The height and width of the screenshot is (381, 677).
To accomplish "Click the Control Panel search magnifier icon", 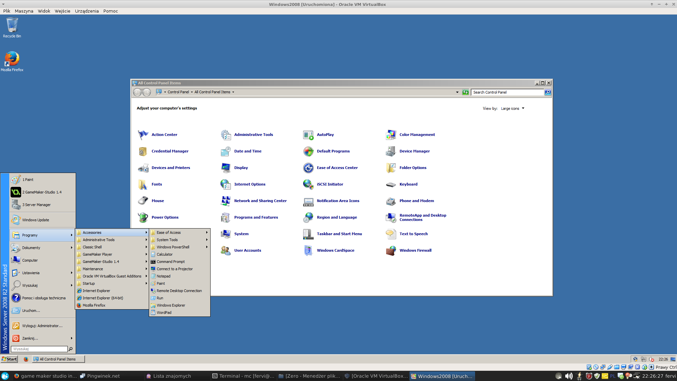I will [x=548, y=92].
